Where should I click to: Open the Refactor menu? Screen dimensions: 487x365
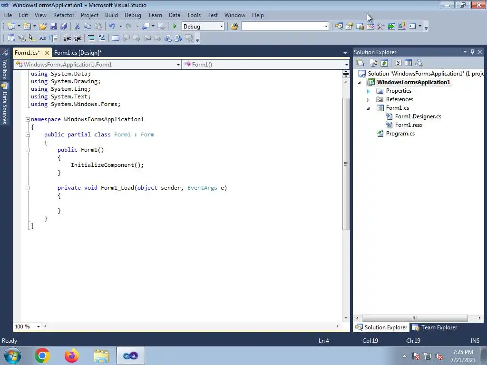[x=64, y=15]
